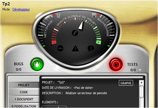The width and height of the screenshot is (158, 108).
Task: Open the 1 DOCUMENT tab
Action: [24, 99]
